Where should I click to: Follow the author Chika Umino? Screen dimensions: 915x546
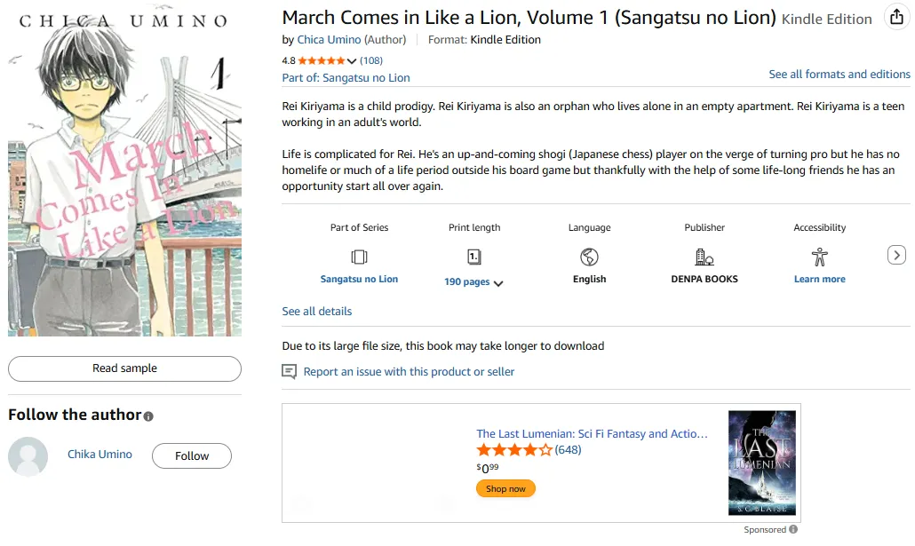192,456
